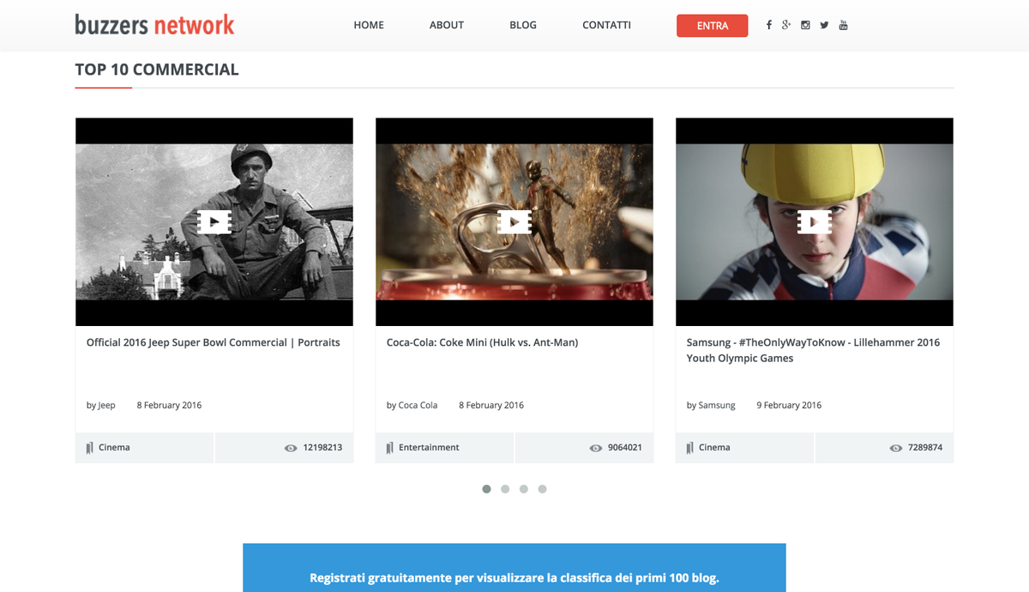
Task: Click the Entertainment category label
Action: [429, 447]
